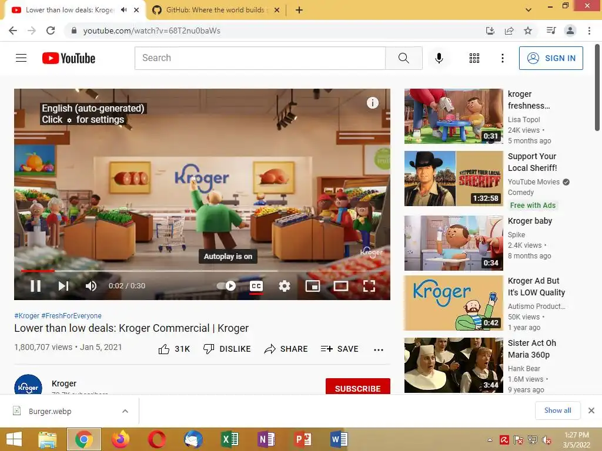Click the DISLIKE button
602x451 pixels.
pyautogui.click(x=227, y=349)
